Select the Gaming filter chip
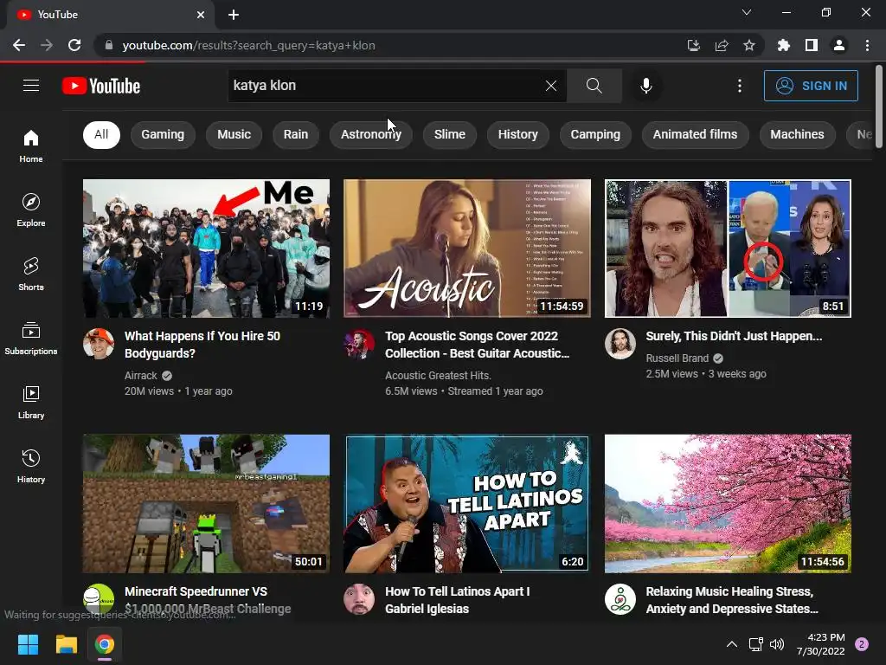This screenshot has width=886, height=665. tap(163, 134)
